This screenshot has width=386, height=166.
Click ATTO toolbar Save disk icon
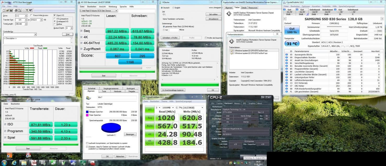coord(11,10)
